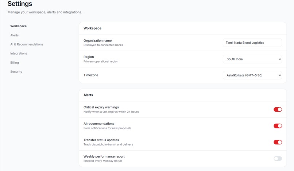The width and height of the screenshot is (294, 171).
Task: Enable Weekly performance report toggle
Action: pyautogui.click(x=278, y=159)
